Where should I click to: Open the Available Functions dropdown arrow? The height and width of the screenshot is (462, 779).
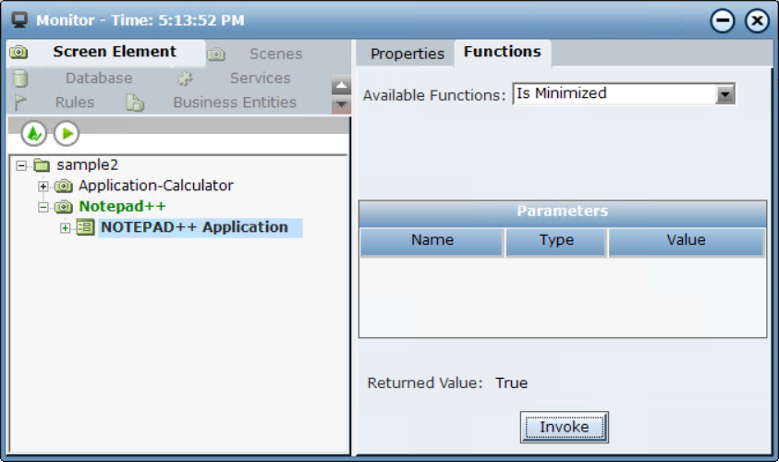[725, 94]
